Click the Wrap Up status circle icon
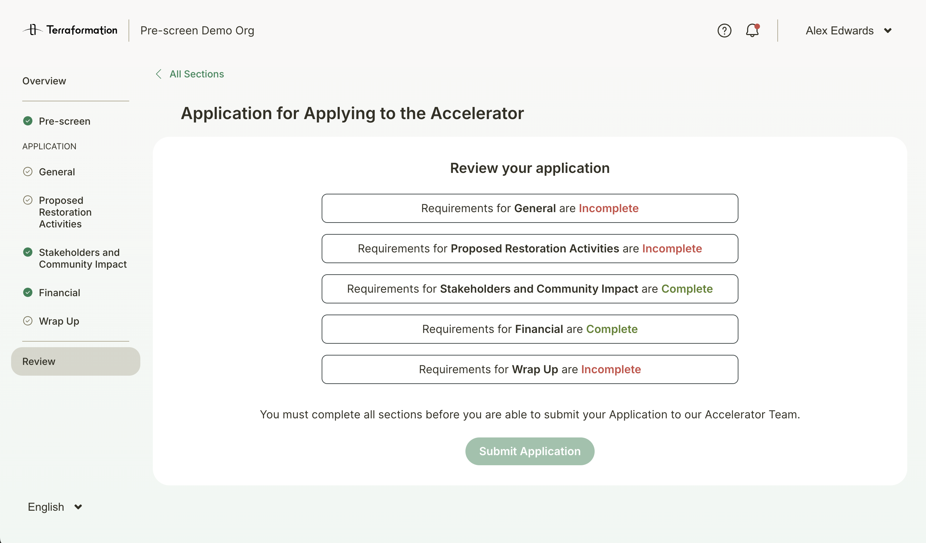Image resolution: width=926 pixels, height=543 pixels. (x=27, y=321)
